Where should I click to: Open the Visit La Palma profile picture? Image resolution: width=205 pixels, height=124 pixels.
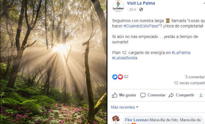[118, 6]
